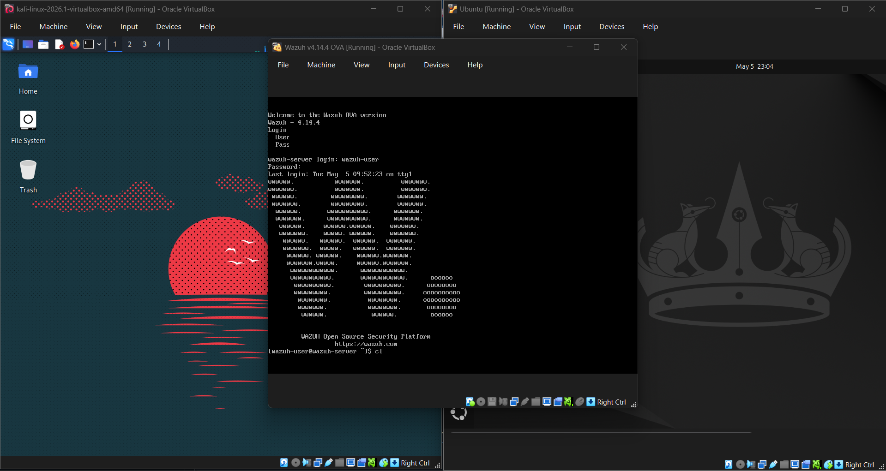
Task: Click the wazuh-user@wazuh-server command prompt line
Action: coord(325,352)
